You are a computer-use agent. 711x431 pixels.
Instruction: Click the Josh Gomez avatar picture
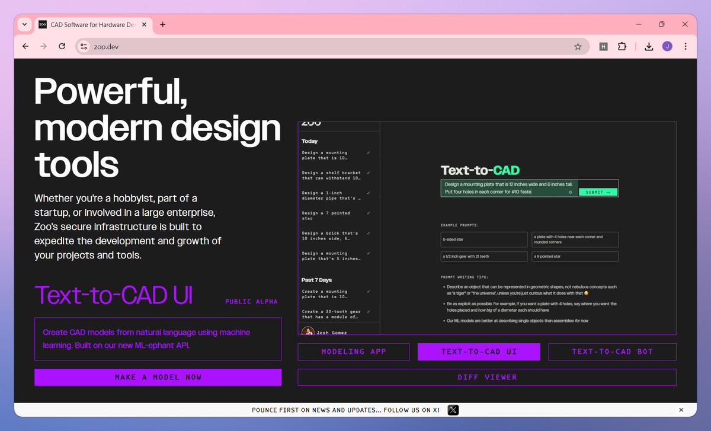(x=308, y=332)
